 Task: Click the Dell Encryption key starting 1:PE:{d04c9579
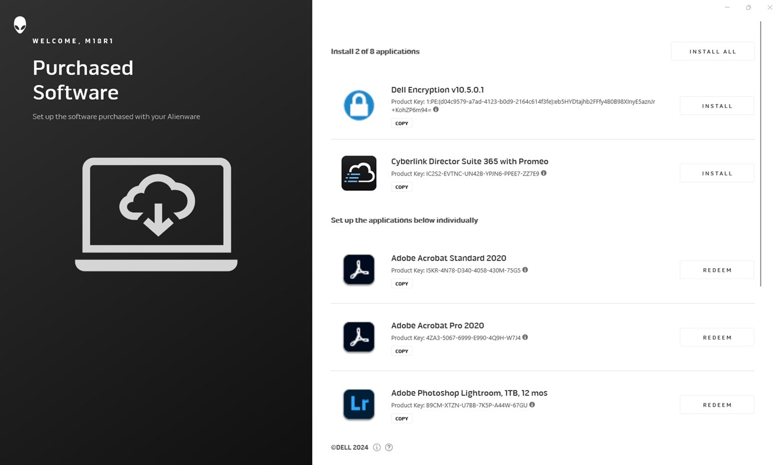click(523, 106)
